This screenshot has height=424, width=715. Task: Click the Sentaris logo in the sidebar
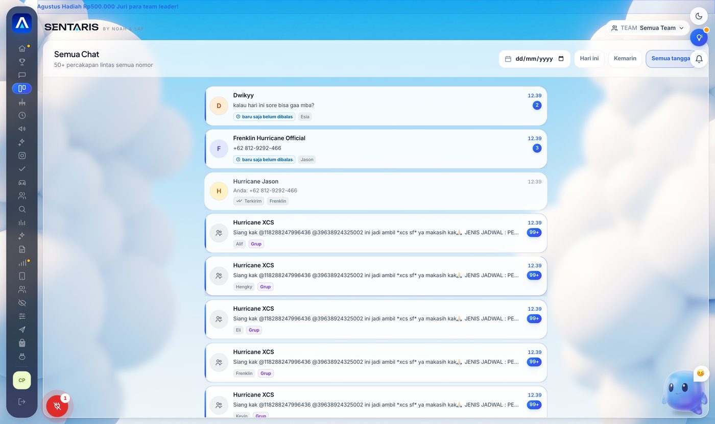(x=22, y=23)
